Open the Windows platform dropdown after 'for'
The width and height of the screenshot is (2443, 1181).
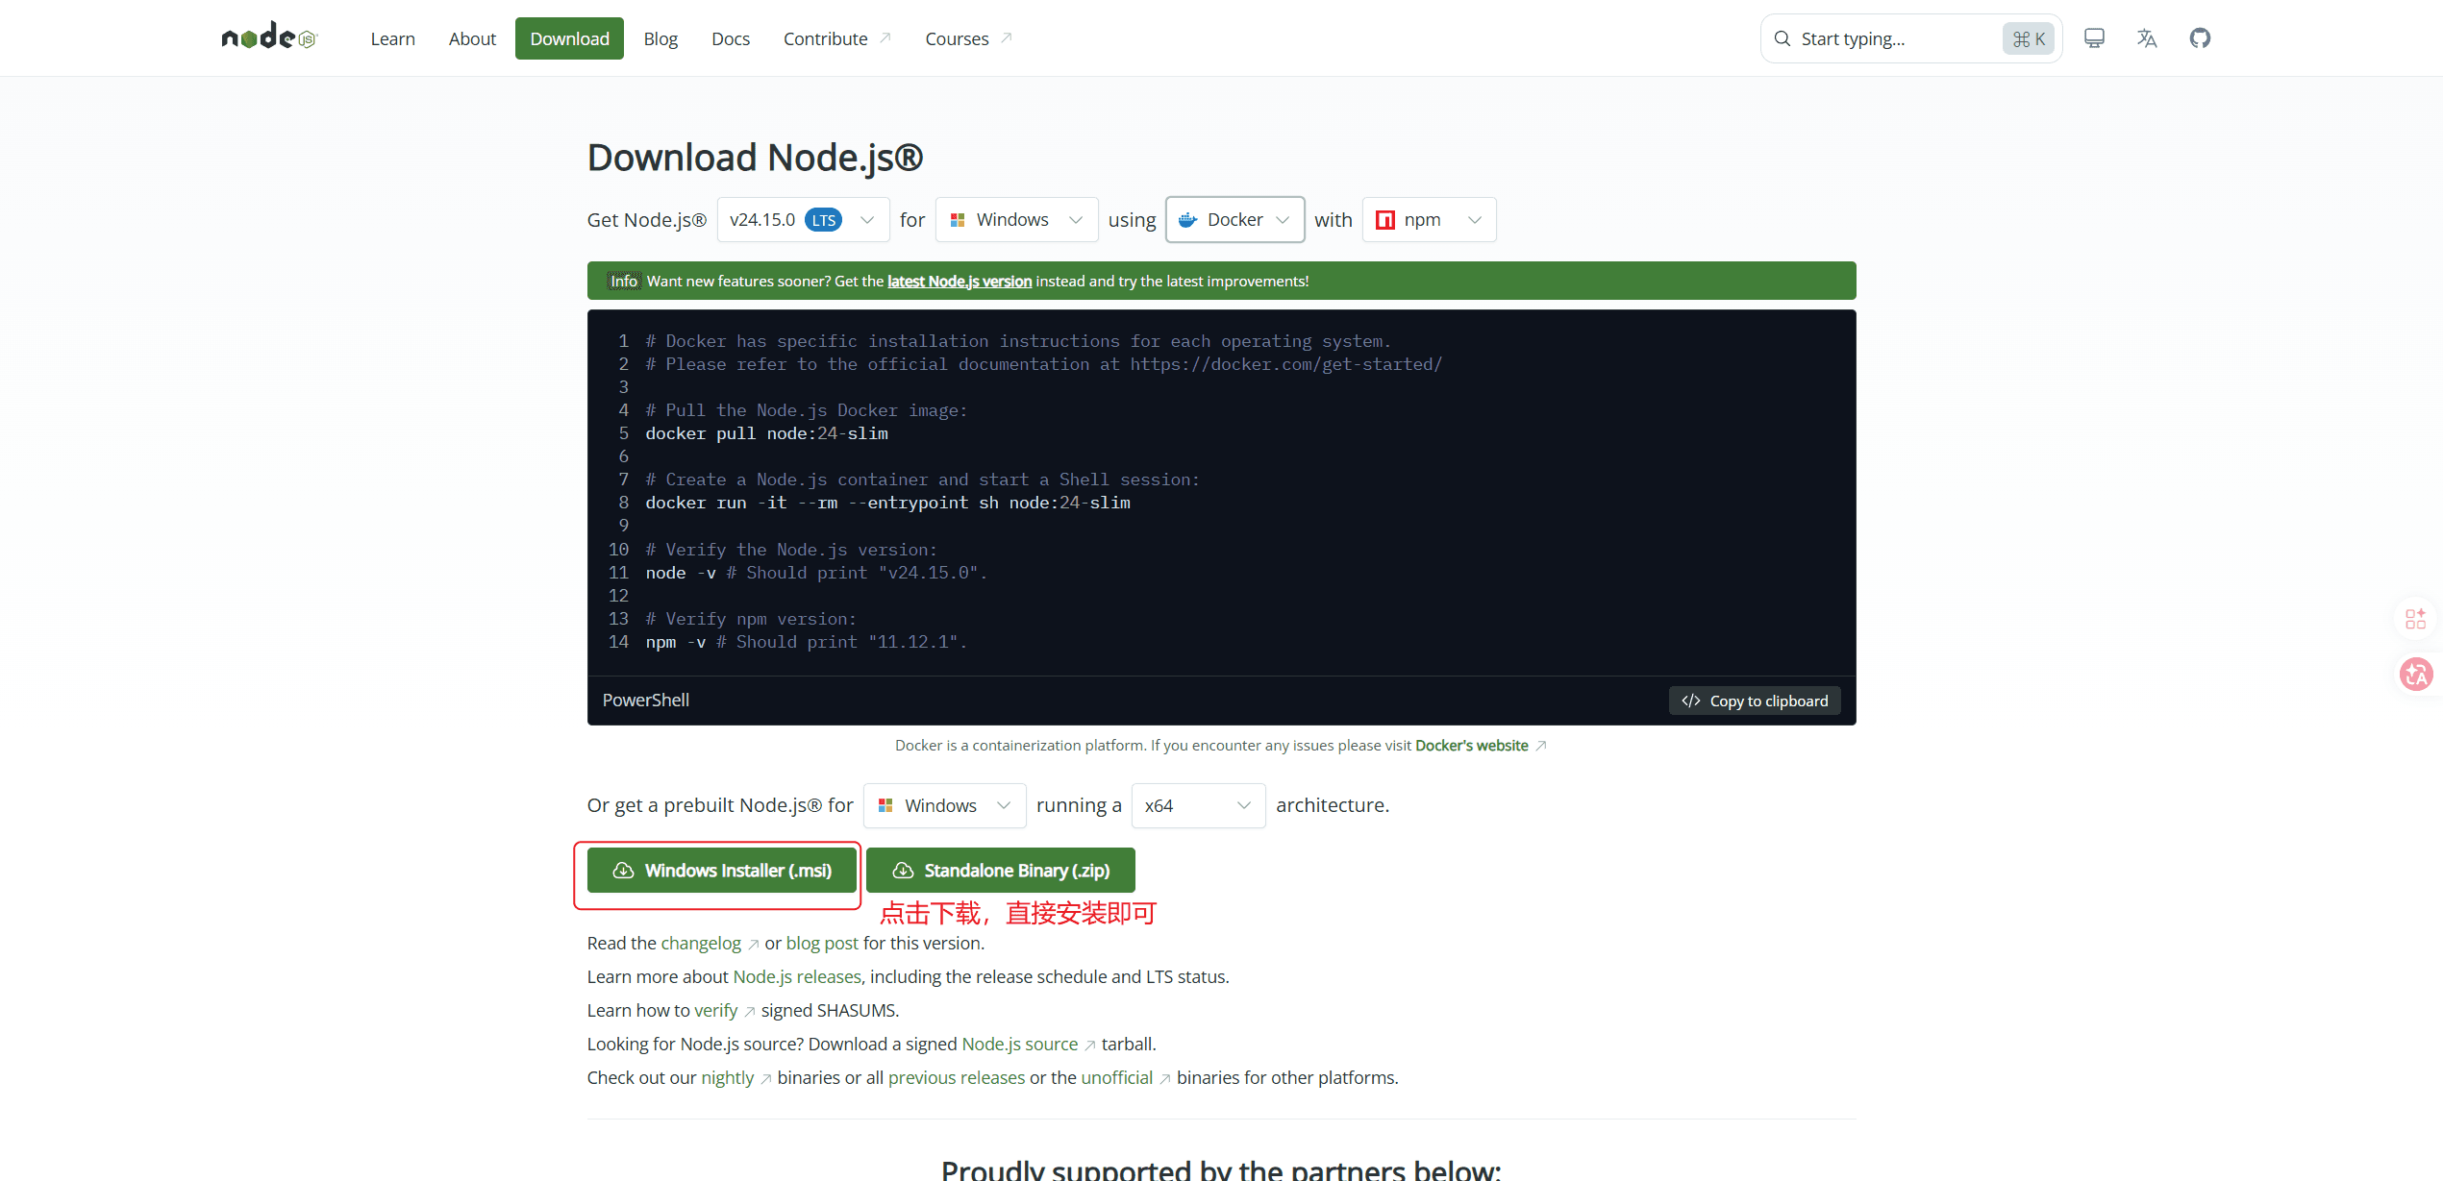click(1016, 220)
